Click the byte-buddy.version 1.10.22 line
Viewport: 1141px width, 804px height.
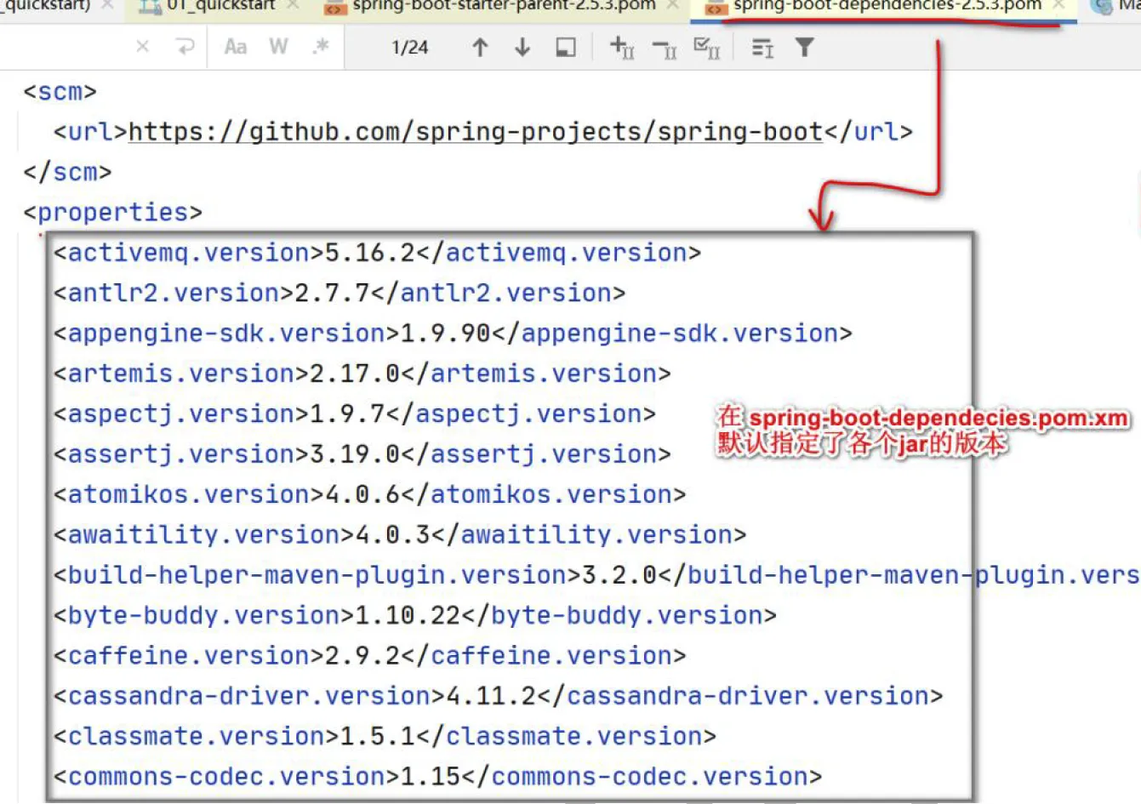(415, 616)
